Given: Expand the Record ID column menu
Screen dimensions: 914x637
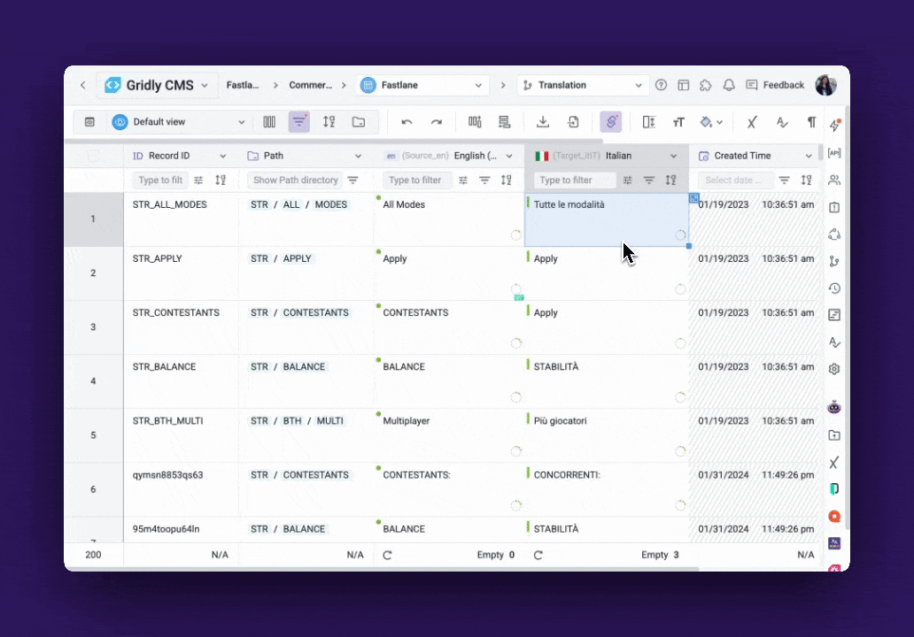Looking at the screenshot, I should pos(222,156).
